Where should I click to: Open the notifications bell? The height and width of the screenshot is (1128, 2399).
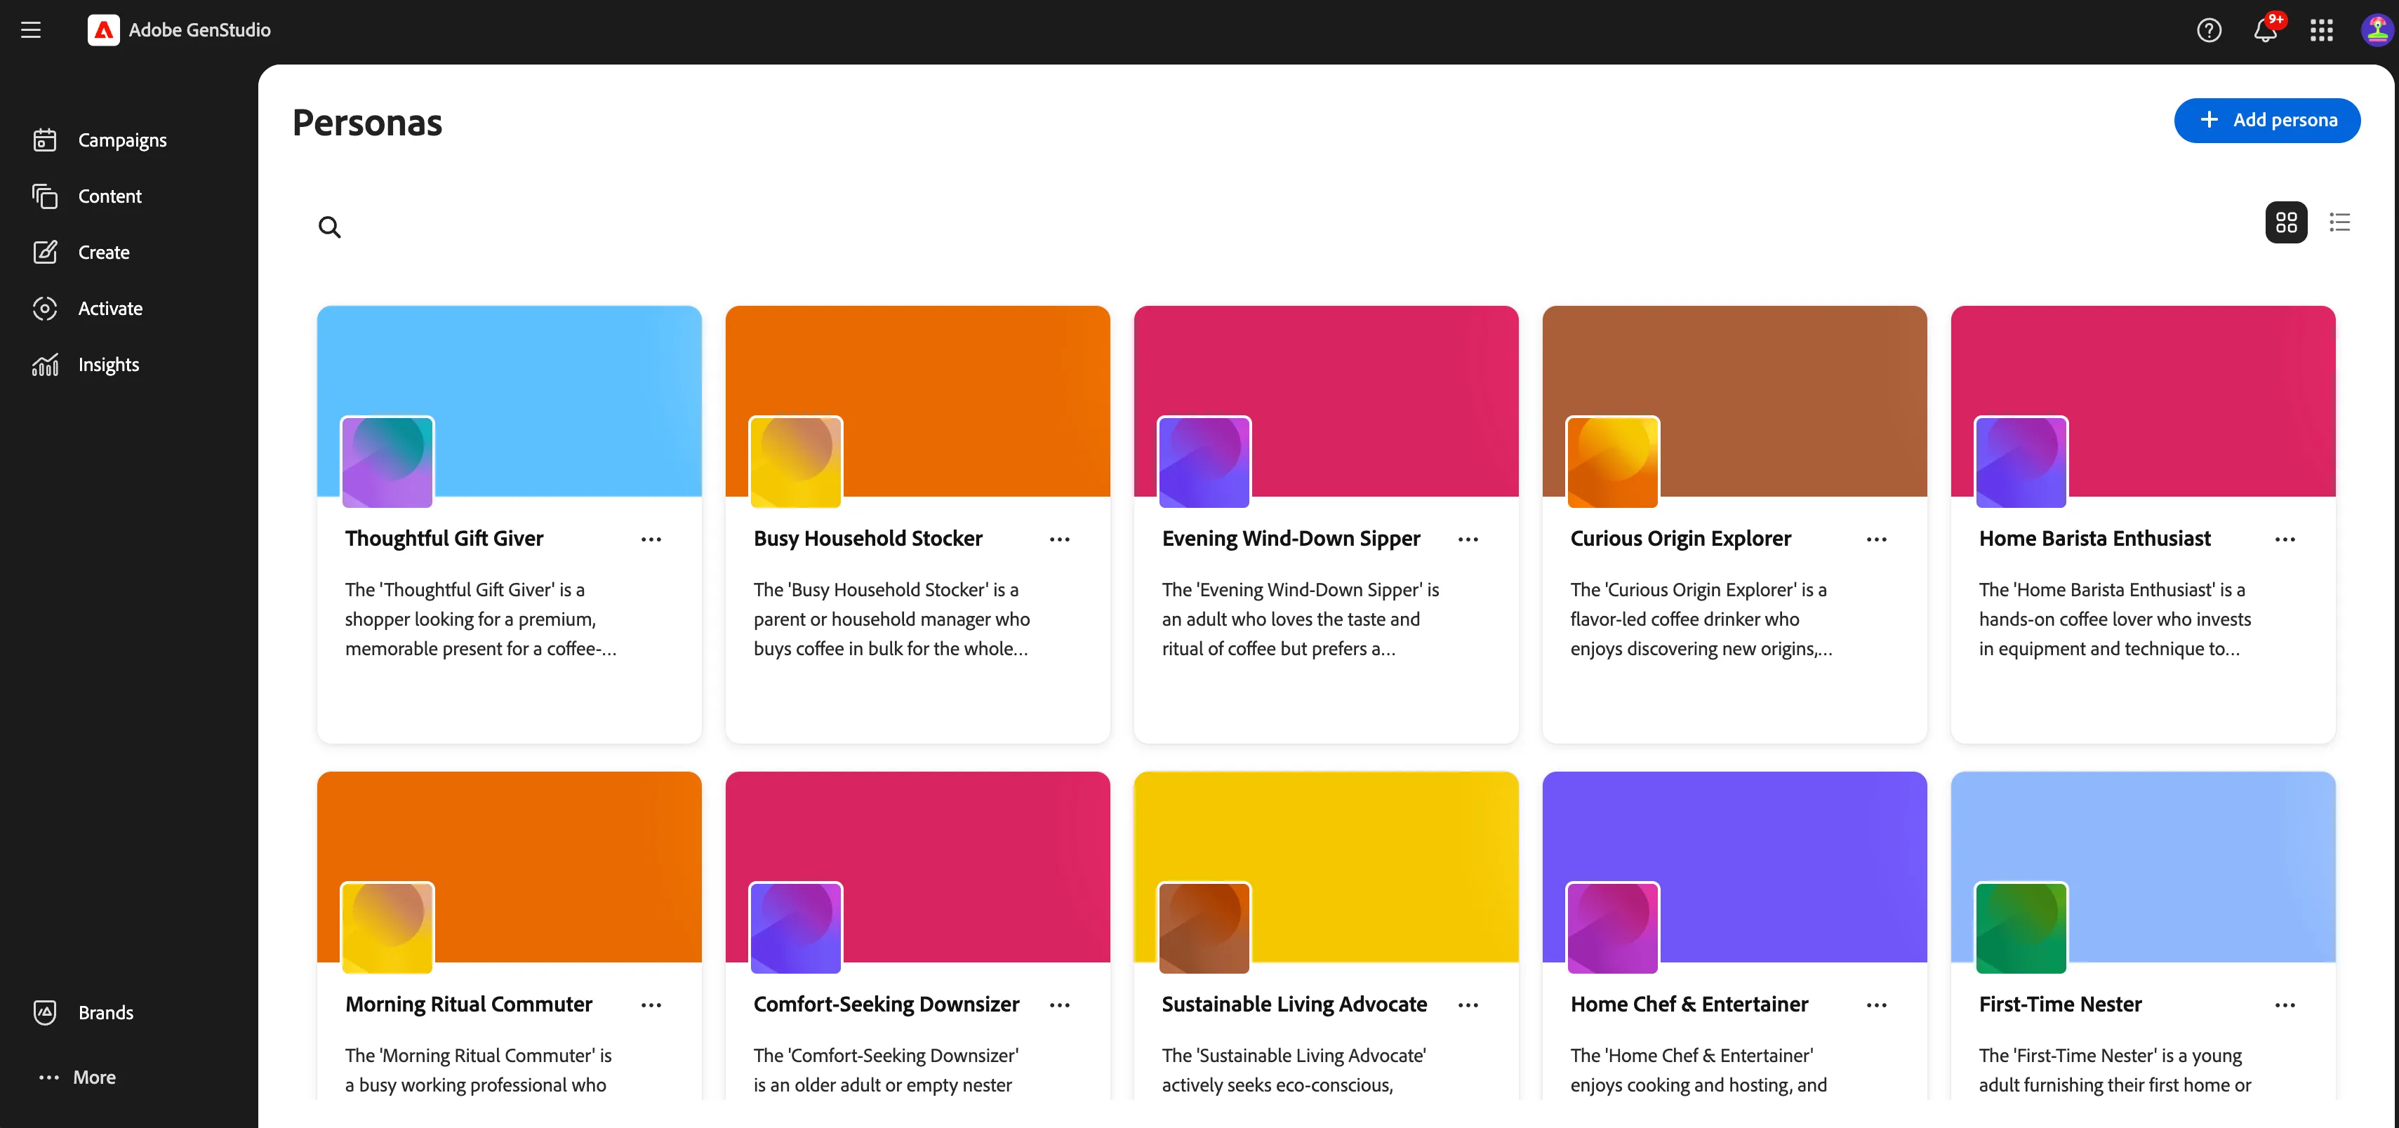(2266, 31)
